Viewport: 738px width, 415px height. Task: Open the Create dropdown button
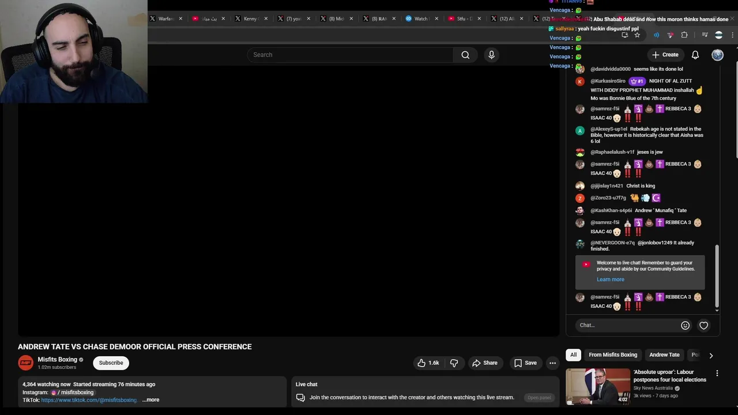665,55
